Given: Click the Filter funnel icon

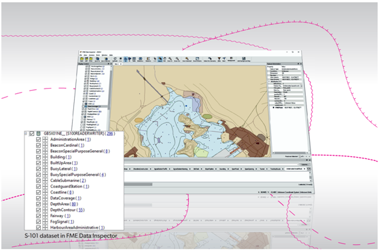Looking at the screenshot, I should pos(219,59).
